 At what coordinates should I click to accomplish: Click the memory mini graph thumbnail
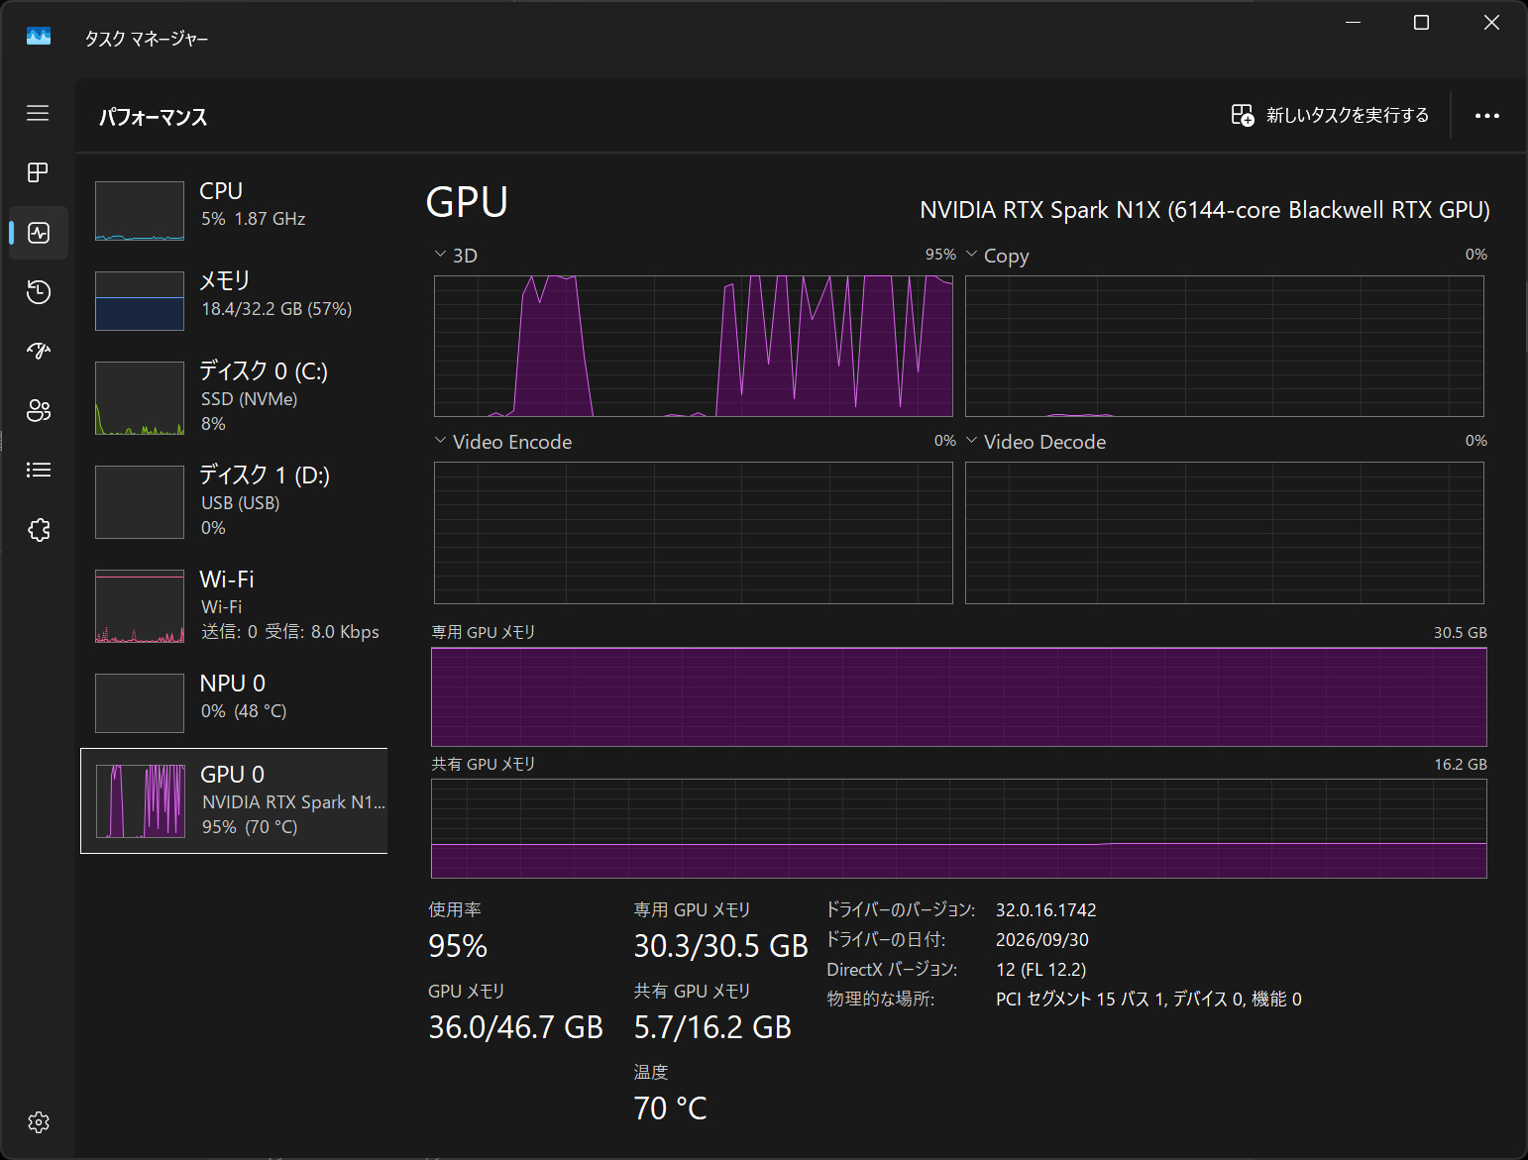pyautogui.click(x=140, y=301)
